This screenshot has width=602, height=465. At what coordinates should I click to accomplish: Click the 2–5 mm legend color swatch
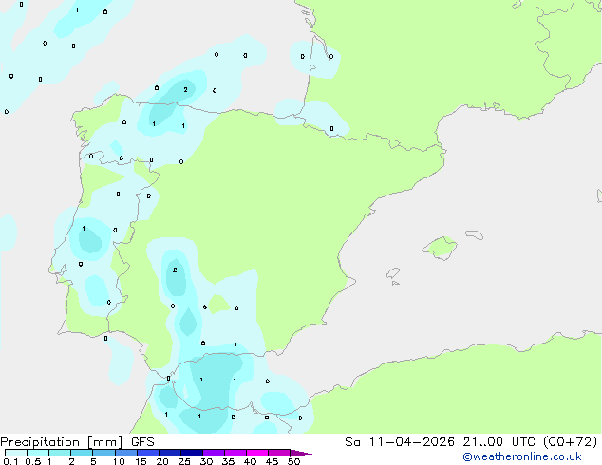pyautogui.click(x=82, y=453)
